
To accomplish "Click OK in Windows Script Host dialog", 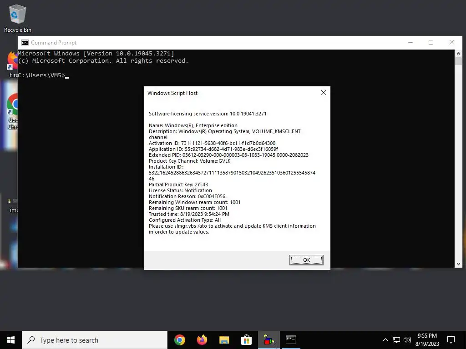I will click(306, 260).
